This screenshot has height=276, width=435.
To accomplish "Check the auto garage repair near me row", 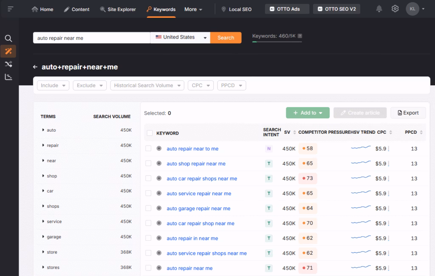I will point(148,208).
